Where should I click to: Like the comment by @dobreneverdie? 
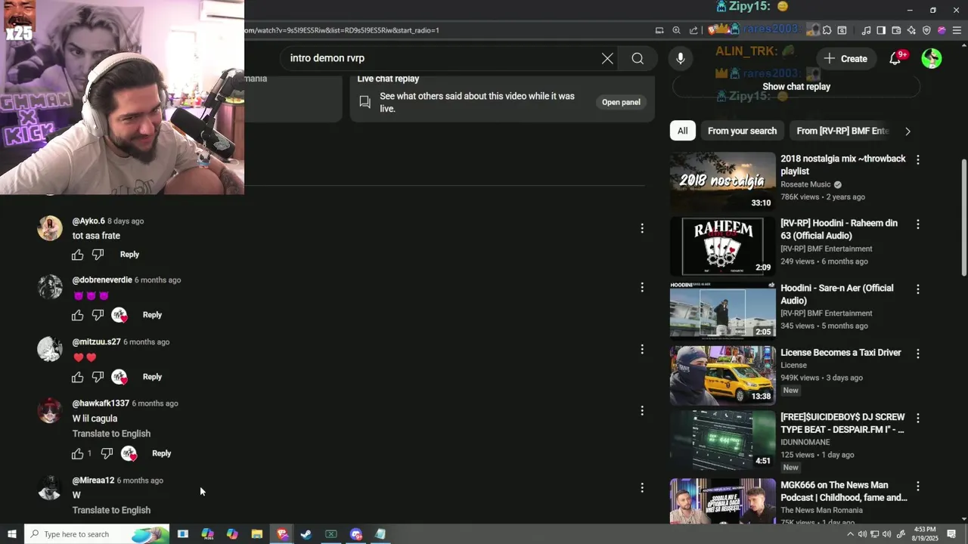coord(78,315)
